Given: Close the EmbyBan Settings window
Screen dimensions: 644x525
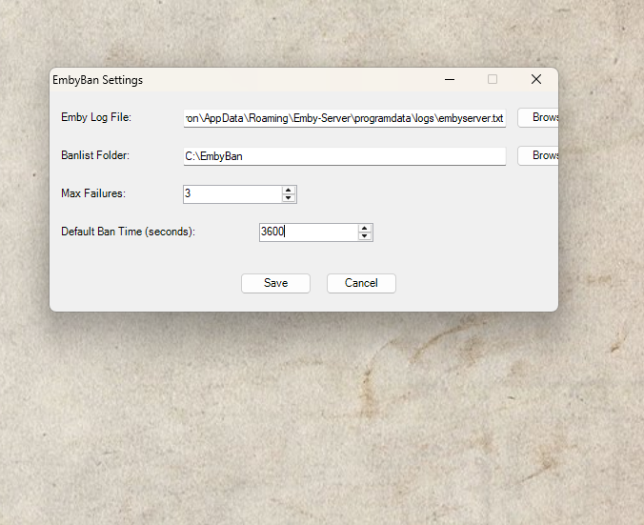Looking at the screenshot, I should pos(536,79).
